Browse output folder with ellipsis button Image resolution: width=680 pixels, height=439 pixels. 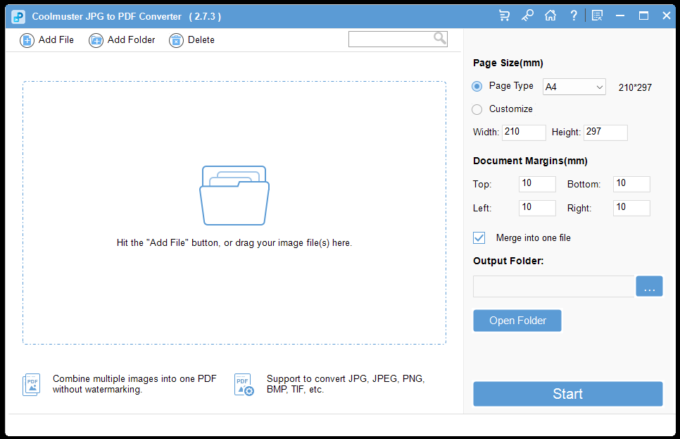(649, 287)
